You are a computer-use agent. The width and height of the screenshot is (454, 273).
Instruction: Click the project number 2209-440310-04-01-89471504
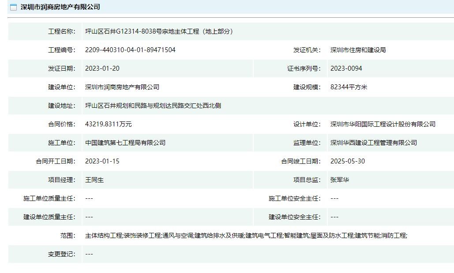(x=130, y=50)
